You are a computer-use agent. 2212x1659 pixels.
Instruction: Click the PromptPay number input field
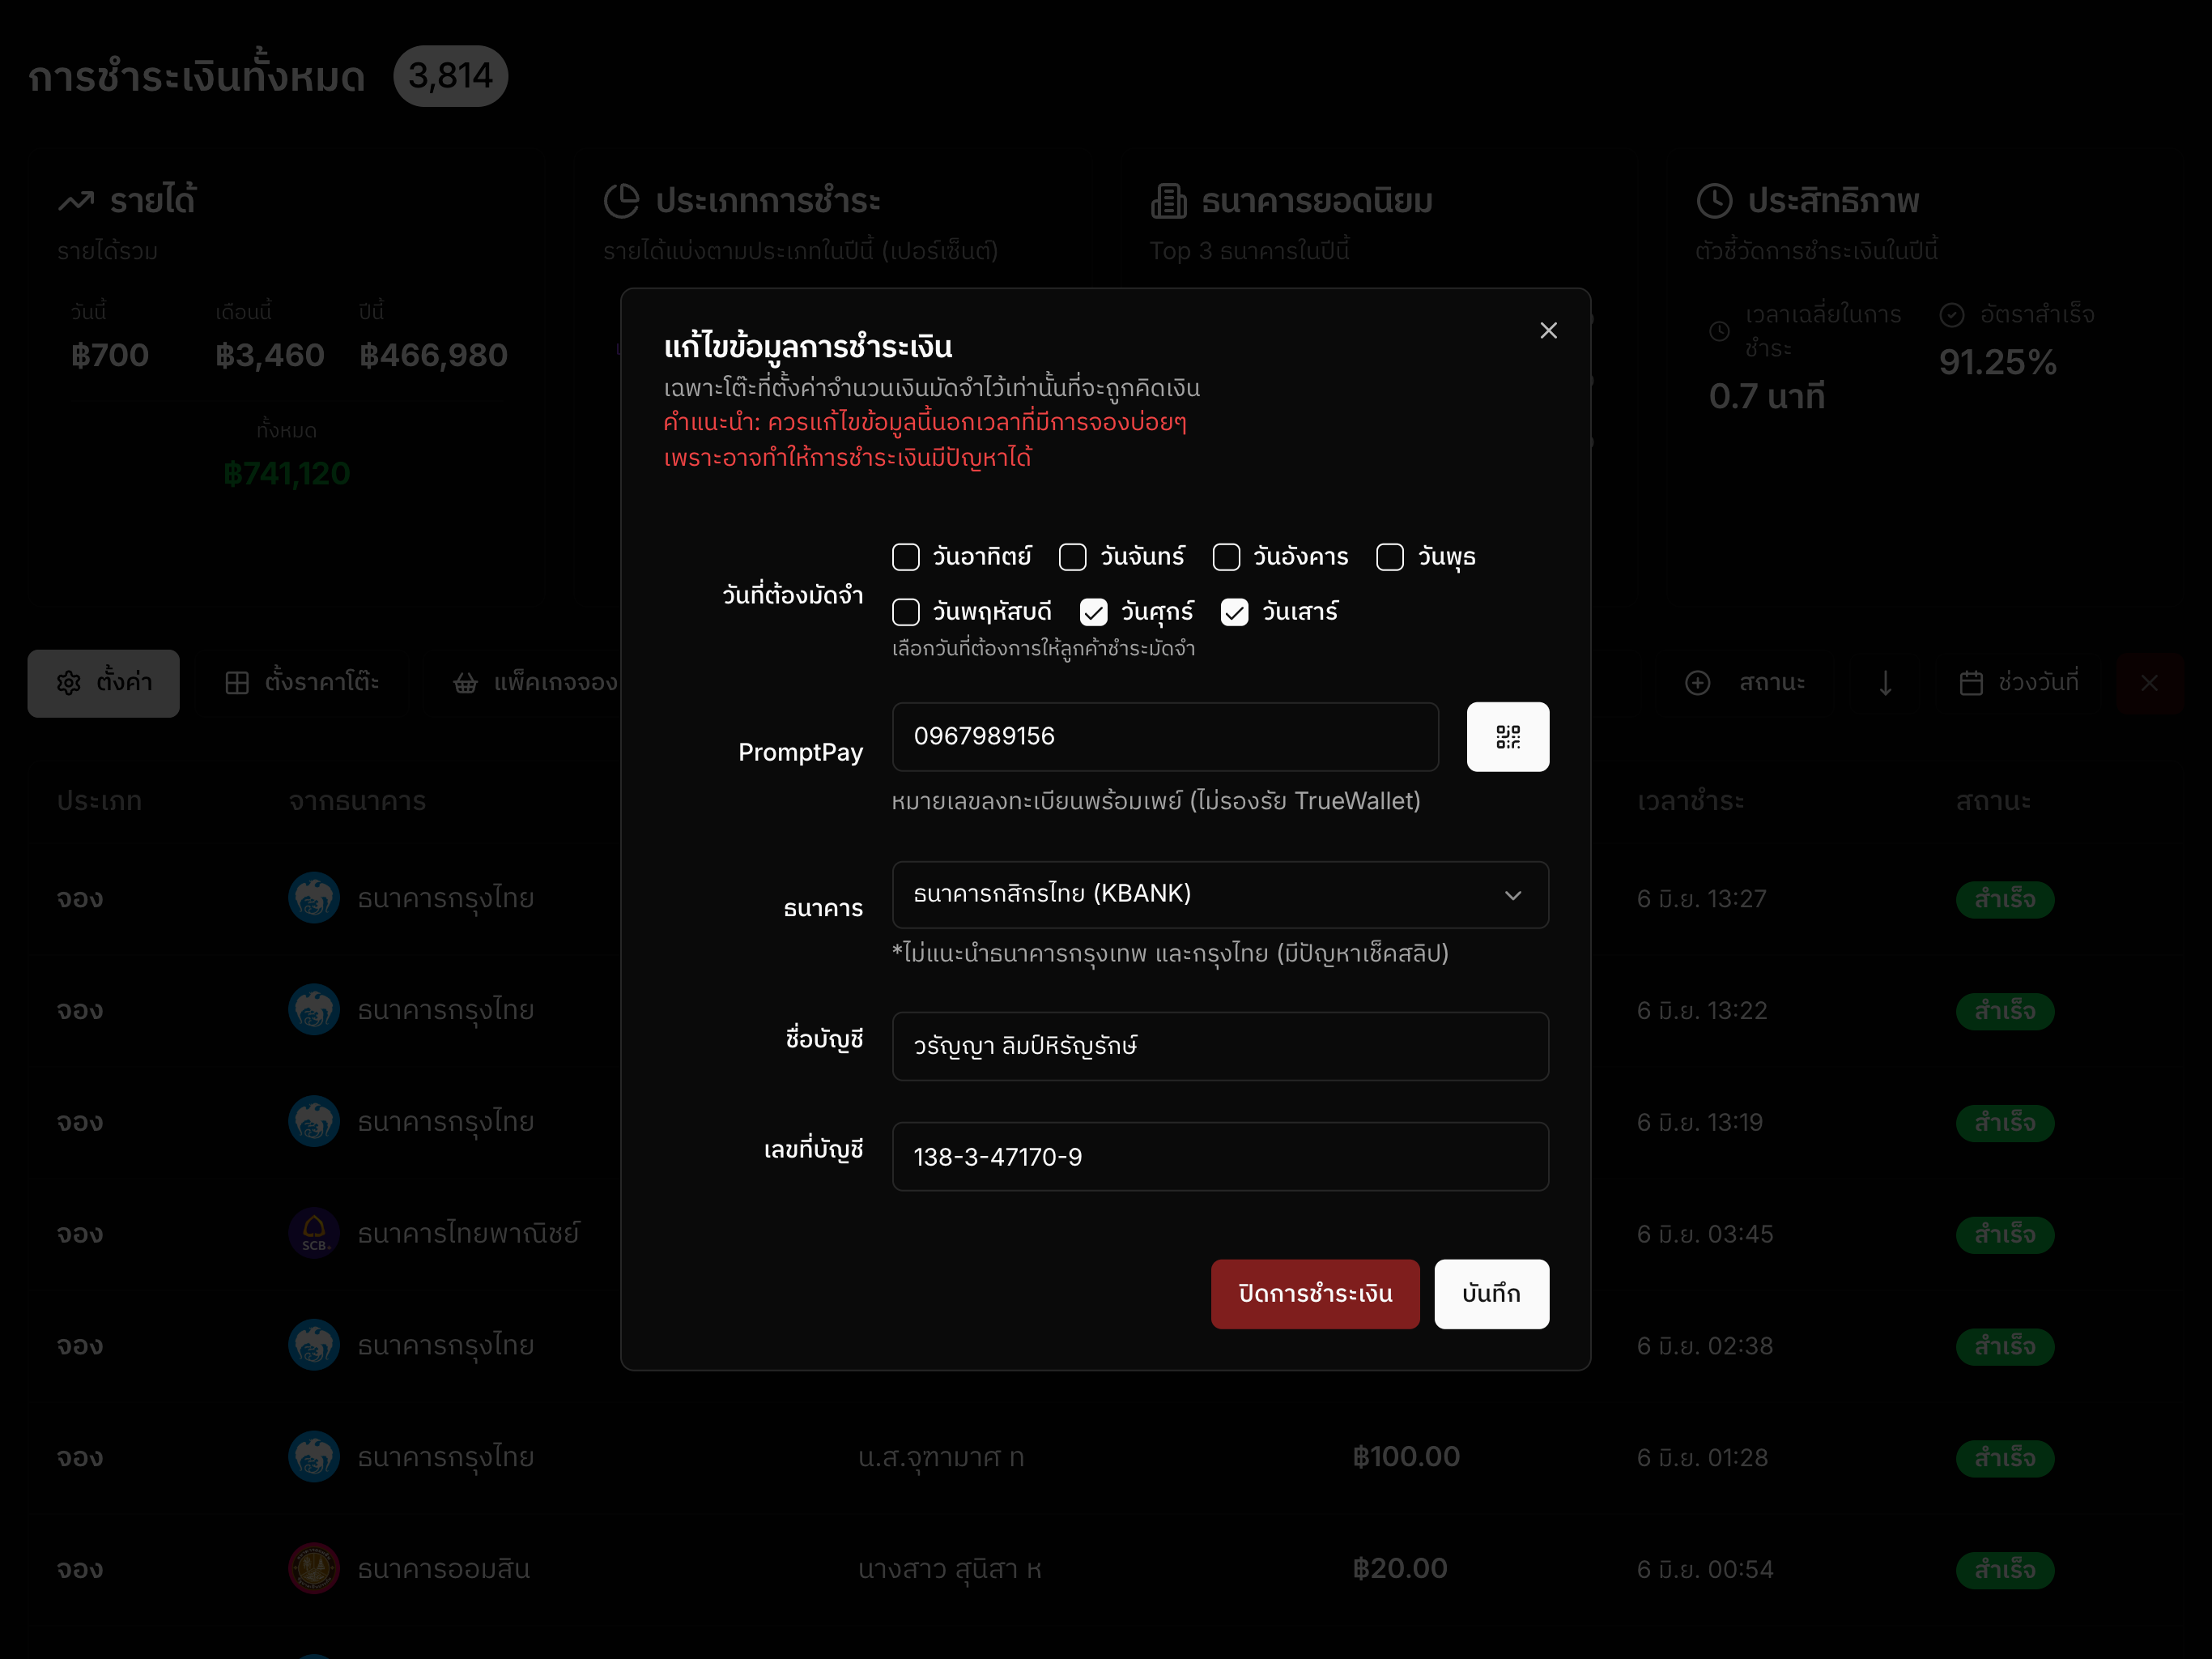(x=1165, y=736)
